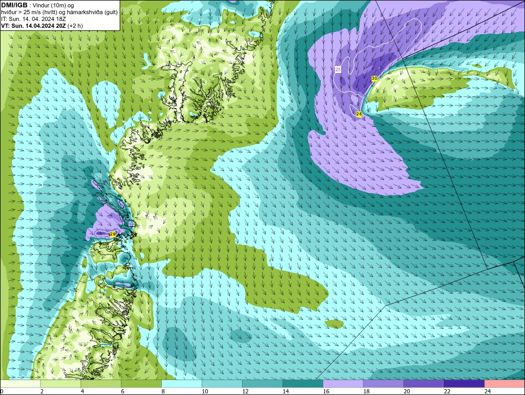Image resolution: width=525 pixels, height=395 pixels.
Task: Click the initial time line IT: Sun. 14. 04. 2024 18Z
Action: pyautogui.click(x=34, y=19)
